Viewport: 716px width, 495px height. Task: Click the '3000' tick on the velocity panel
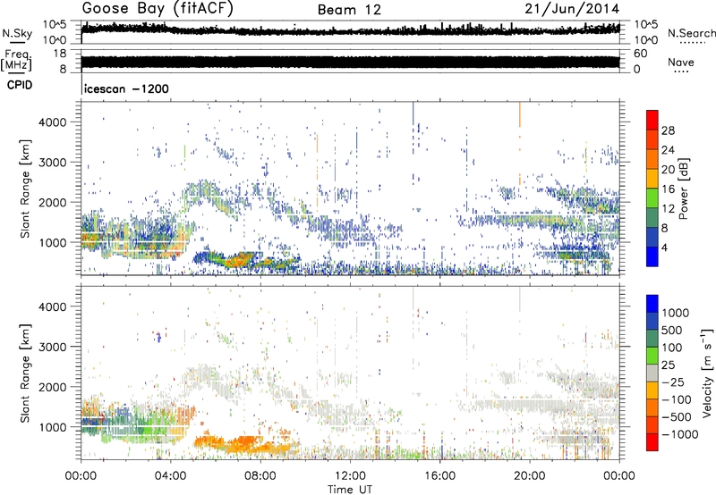point(52,347)
